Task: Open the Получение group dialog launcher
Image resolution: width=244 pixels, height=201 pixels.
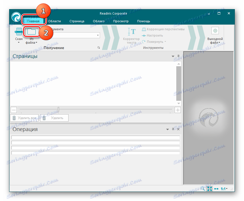Action: tap(99, 48)
